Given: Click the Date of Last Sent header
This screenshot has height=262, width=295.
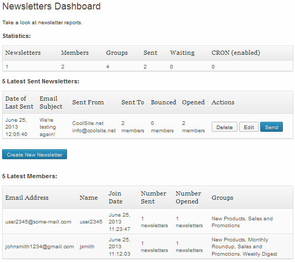Looking at the screenshot, I should (x=19, y=102).
